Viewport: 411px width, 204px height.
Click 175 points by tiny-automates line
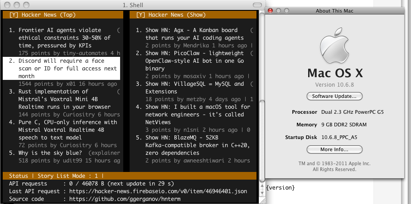coord(69,53)
